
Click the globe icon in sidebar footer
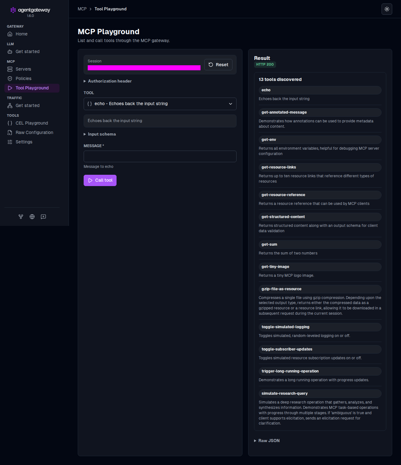(x=32, y=216)
